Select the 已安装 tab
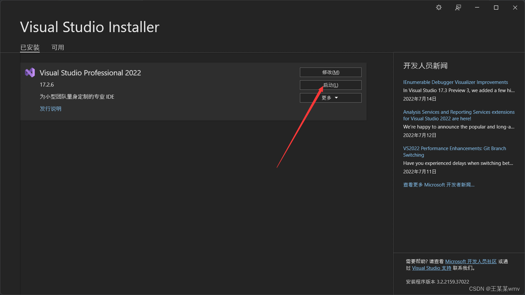The image size is (525, 295). 30,47
